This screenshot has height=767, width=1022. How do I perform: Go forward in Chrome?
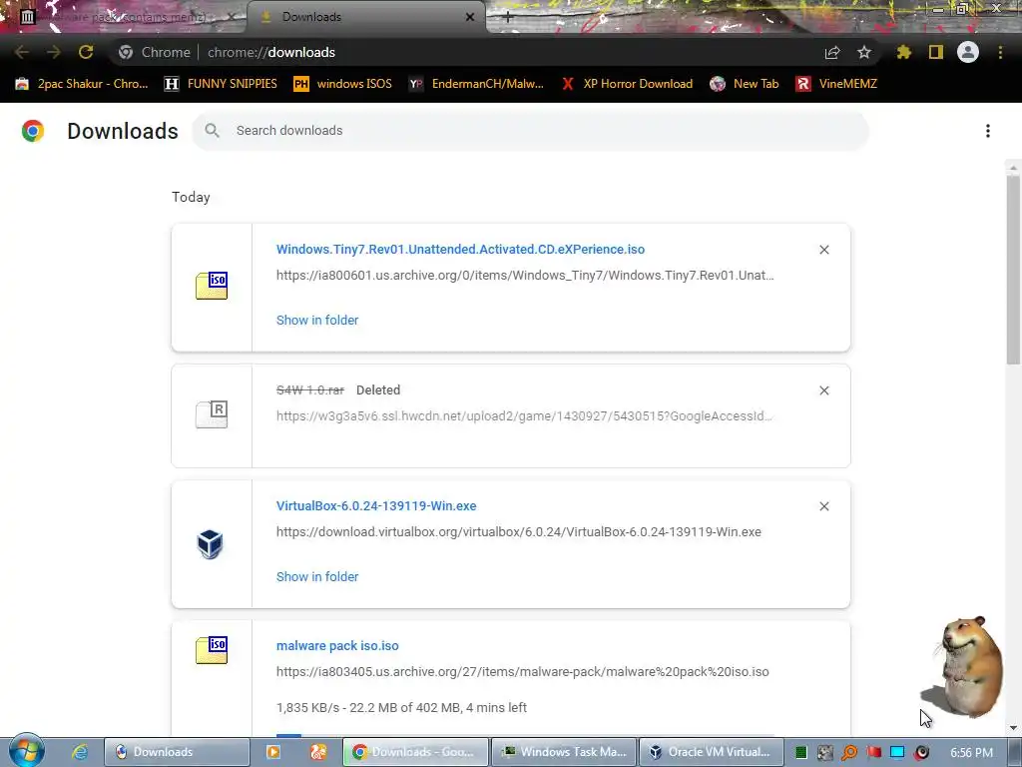pyautogui.click(x=54, y=52)
